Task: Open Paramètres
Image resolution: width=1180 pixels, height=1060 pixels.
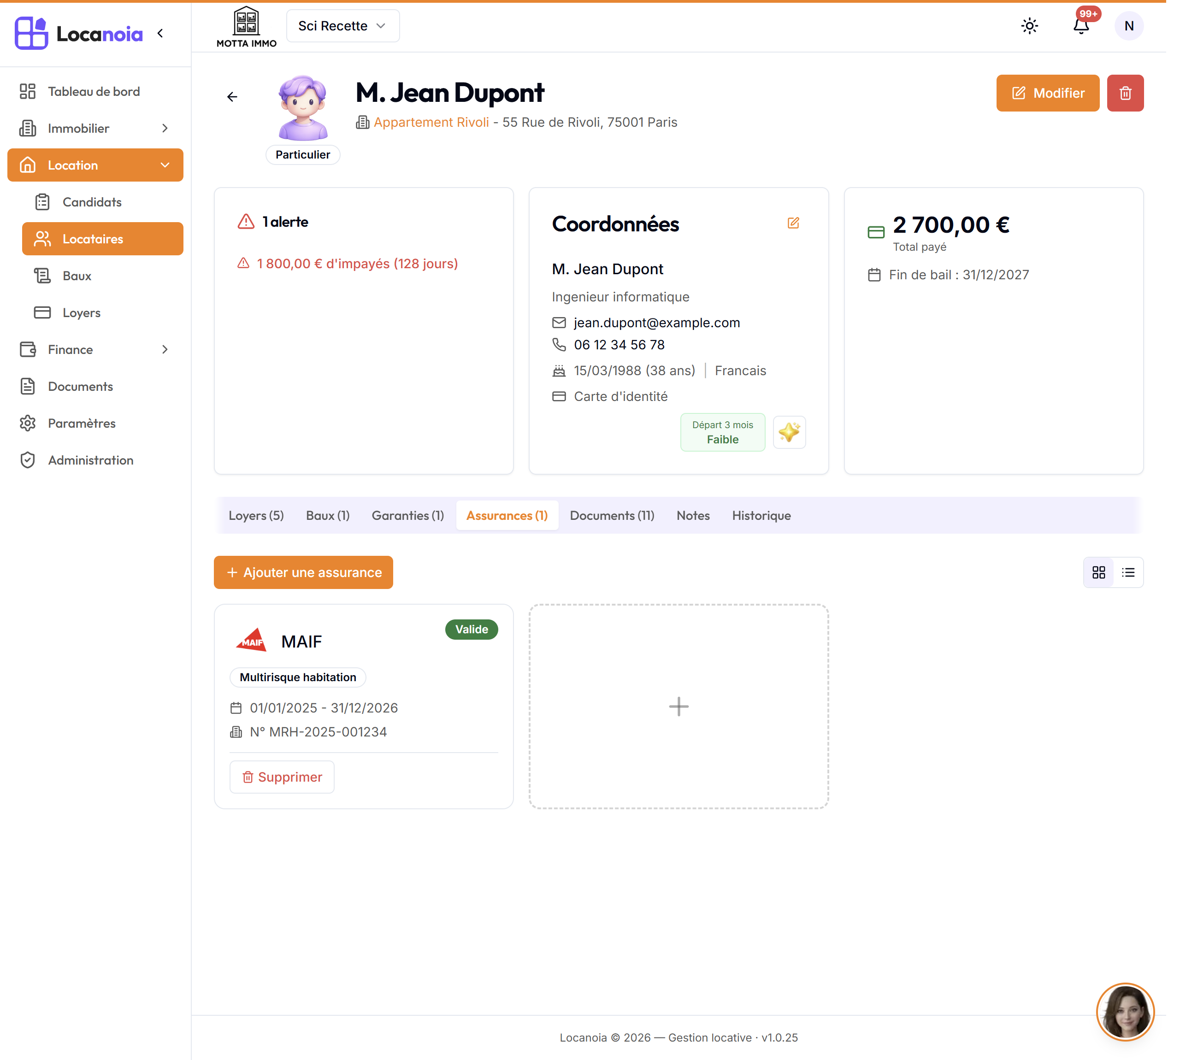Action: click(95, 424)
